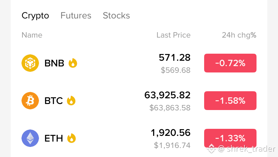
Task: Click the Bitcoin orange logo icon
Action: pos(30,101)
